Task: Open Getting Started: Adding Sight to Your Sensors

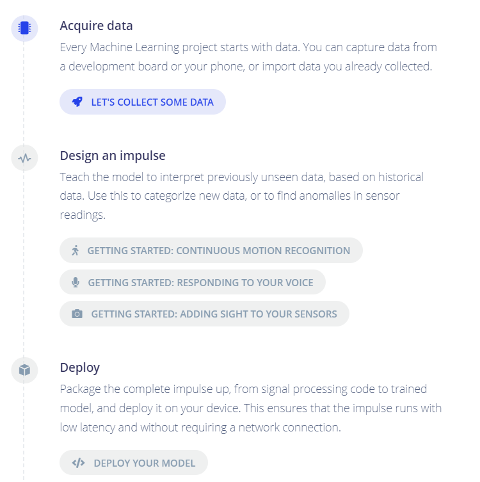Action: coord(204,314)
